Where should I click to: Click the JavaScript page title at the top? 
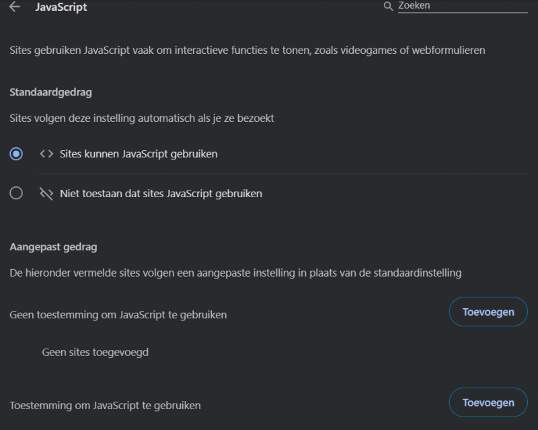tap(62, 7)
